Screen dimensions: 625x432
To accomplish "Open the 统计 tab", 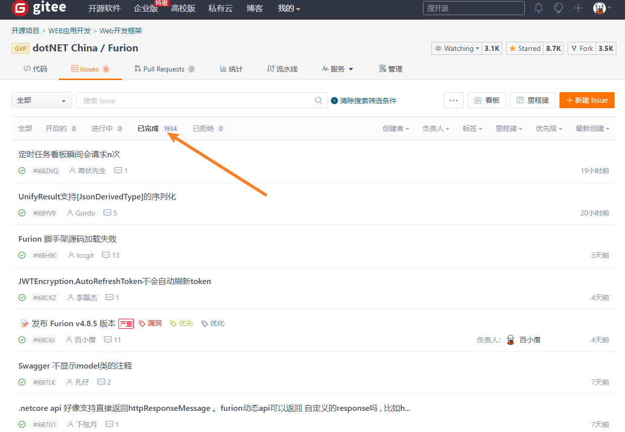I will click(231, 69).
